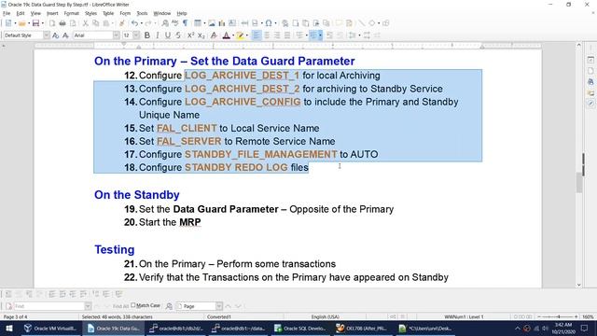Screen dimensions: 597x336
Task: Open the notification center icon
Action: click(584, 328)
